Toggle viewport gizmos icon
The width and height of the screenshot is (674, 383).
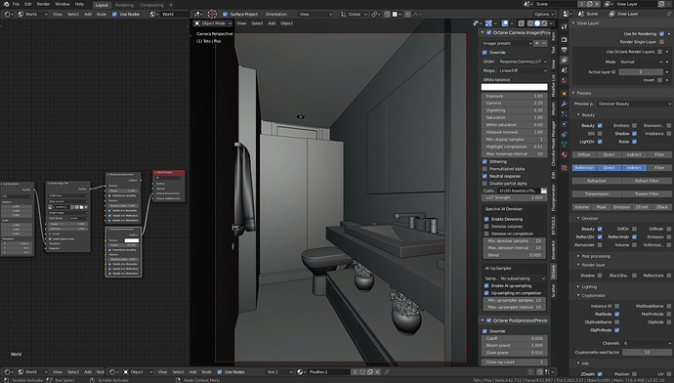(x=488, y=23)
